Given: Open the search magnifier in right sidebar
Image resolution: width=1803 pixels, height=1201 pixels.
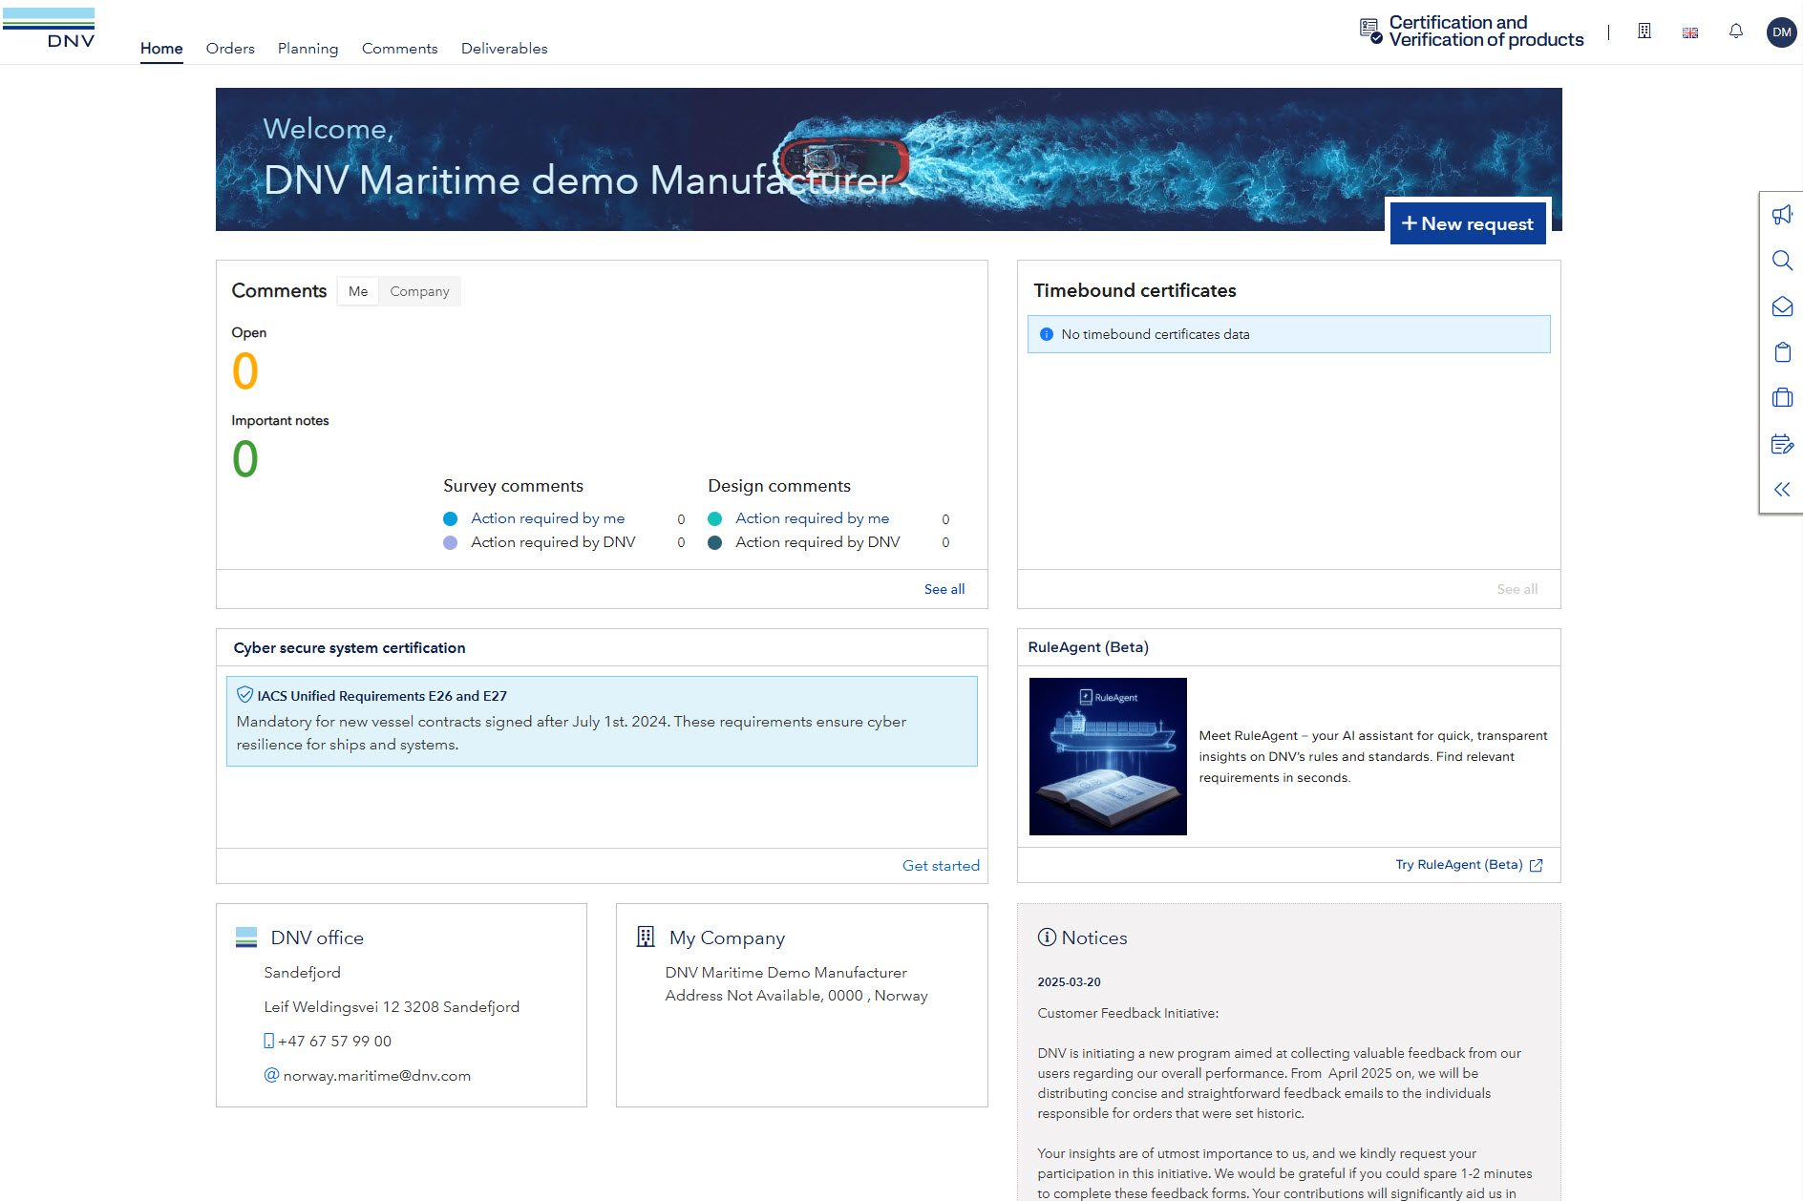Looking at the screenshot, I should (1782, 261).
